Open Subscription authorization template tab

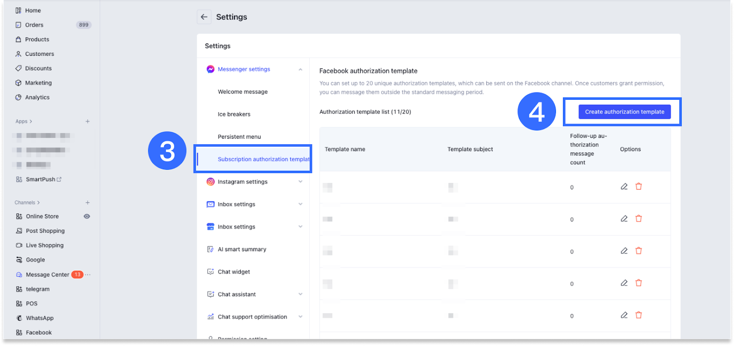pyautogui.click(x=263, y=159)
